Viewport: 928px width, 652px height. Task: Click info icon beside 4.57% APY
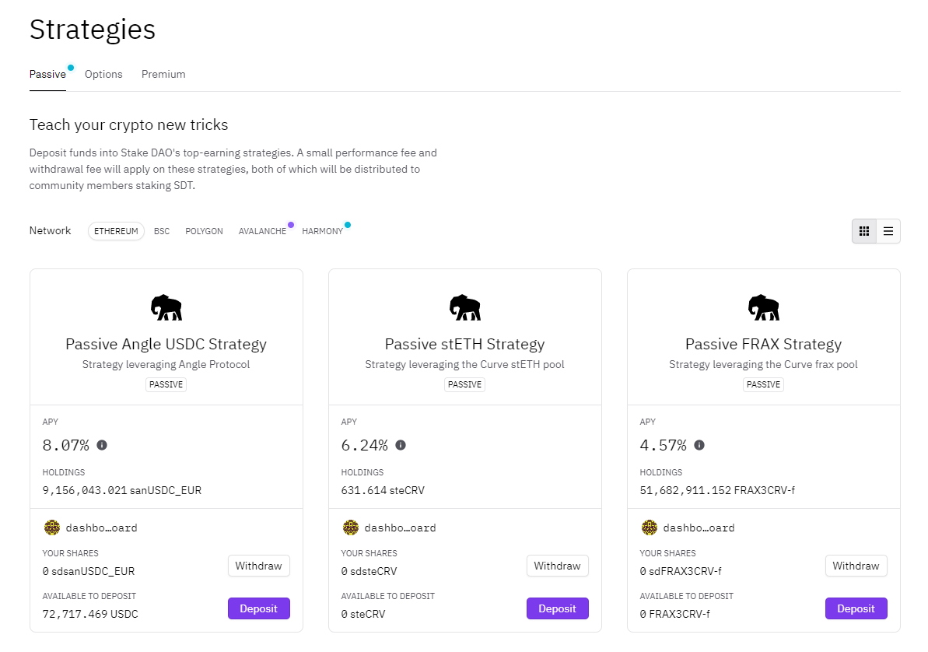coord(699,445)
